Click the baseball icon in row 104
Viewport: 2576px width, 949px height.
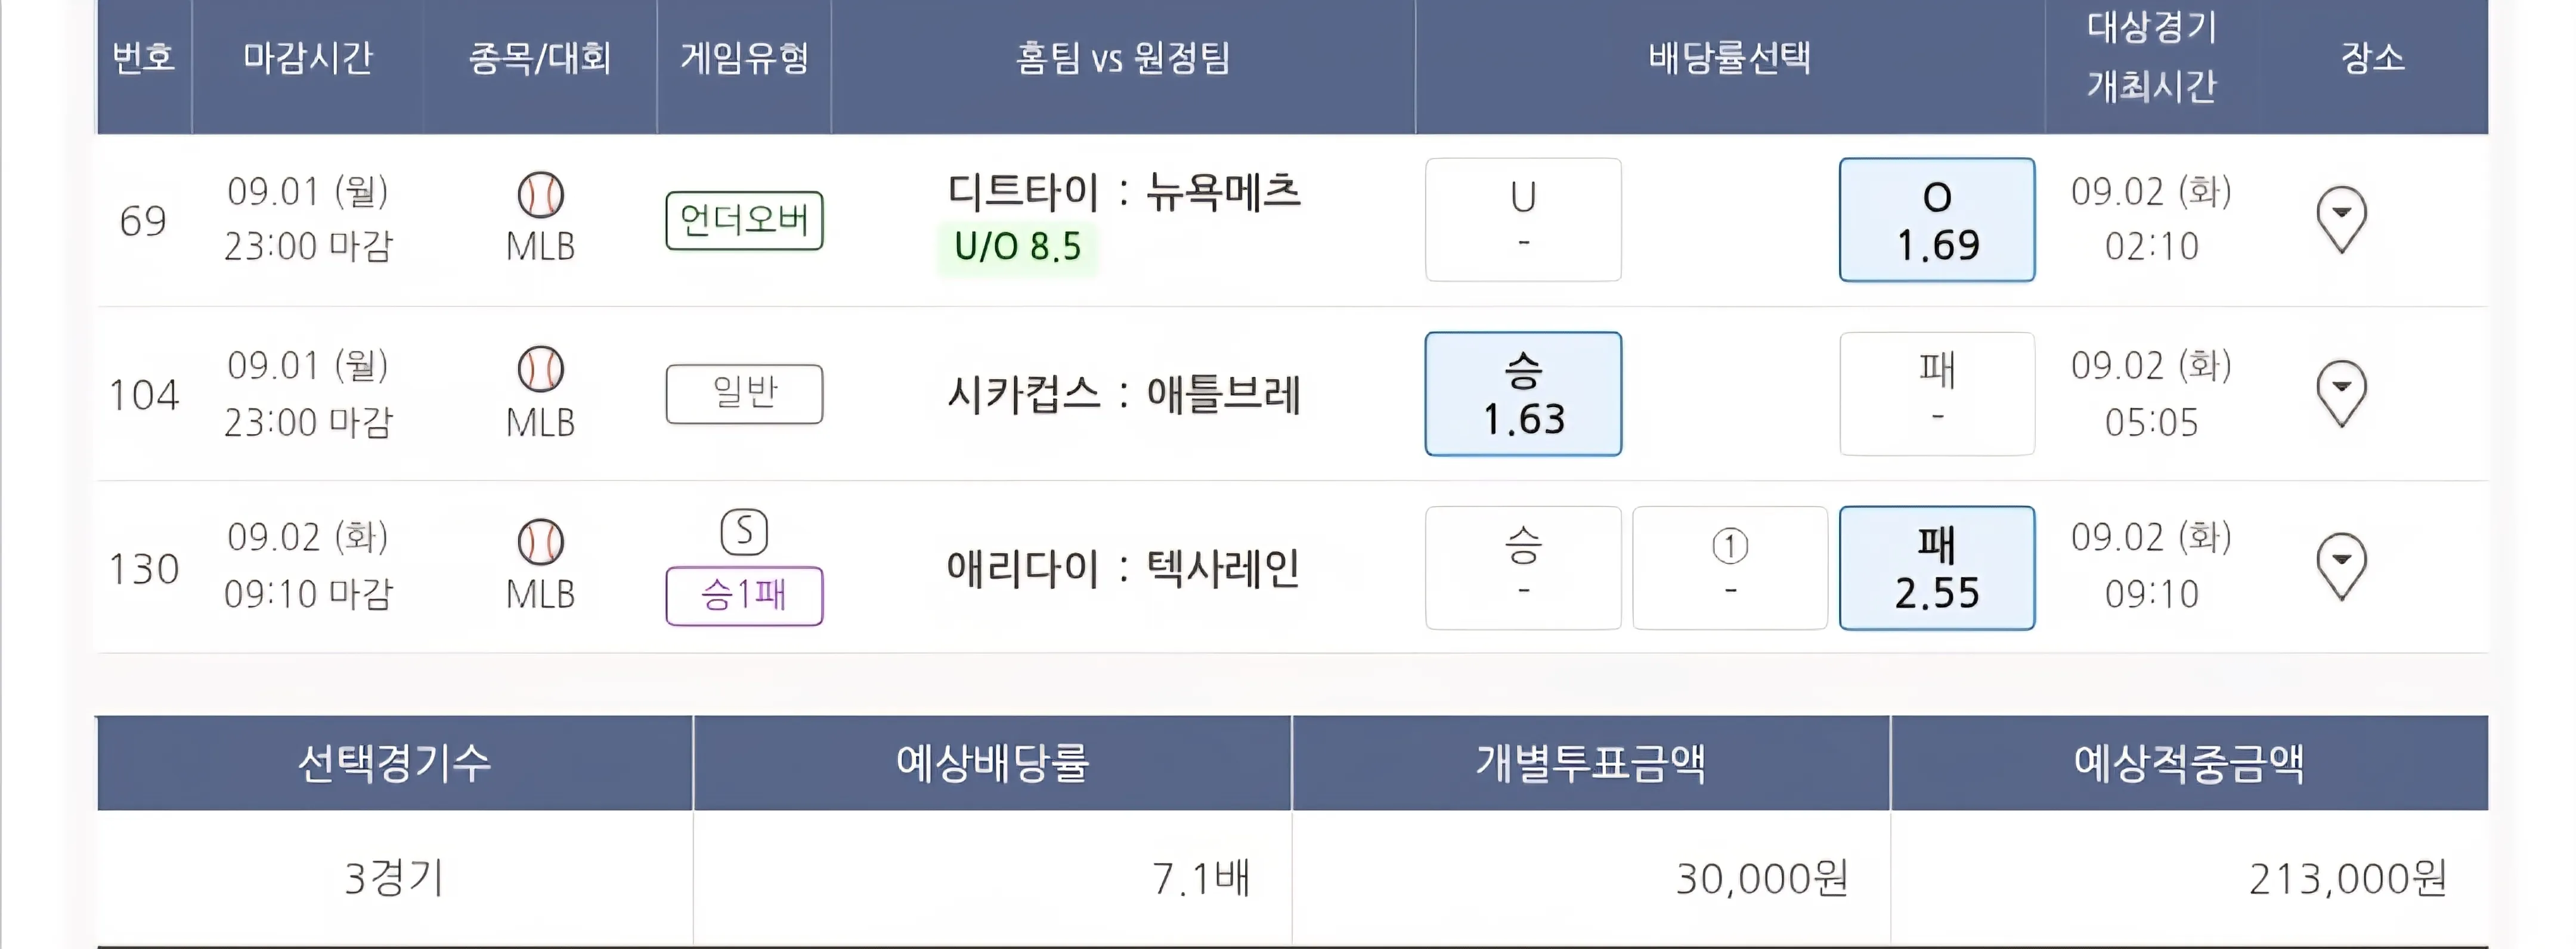540,369
